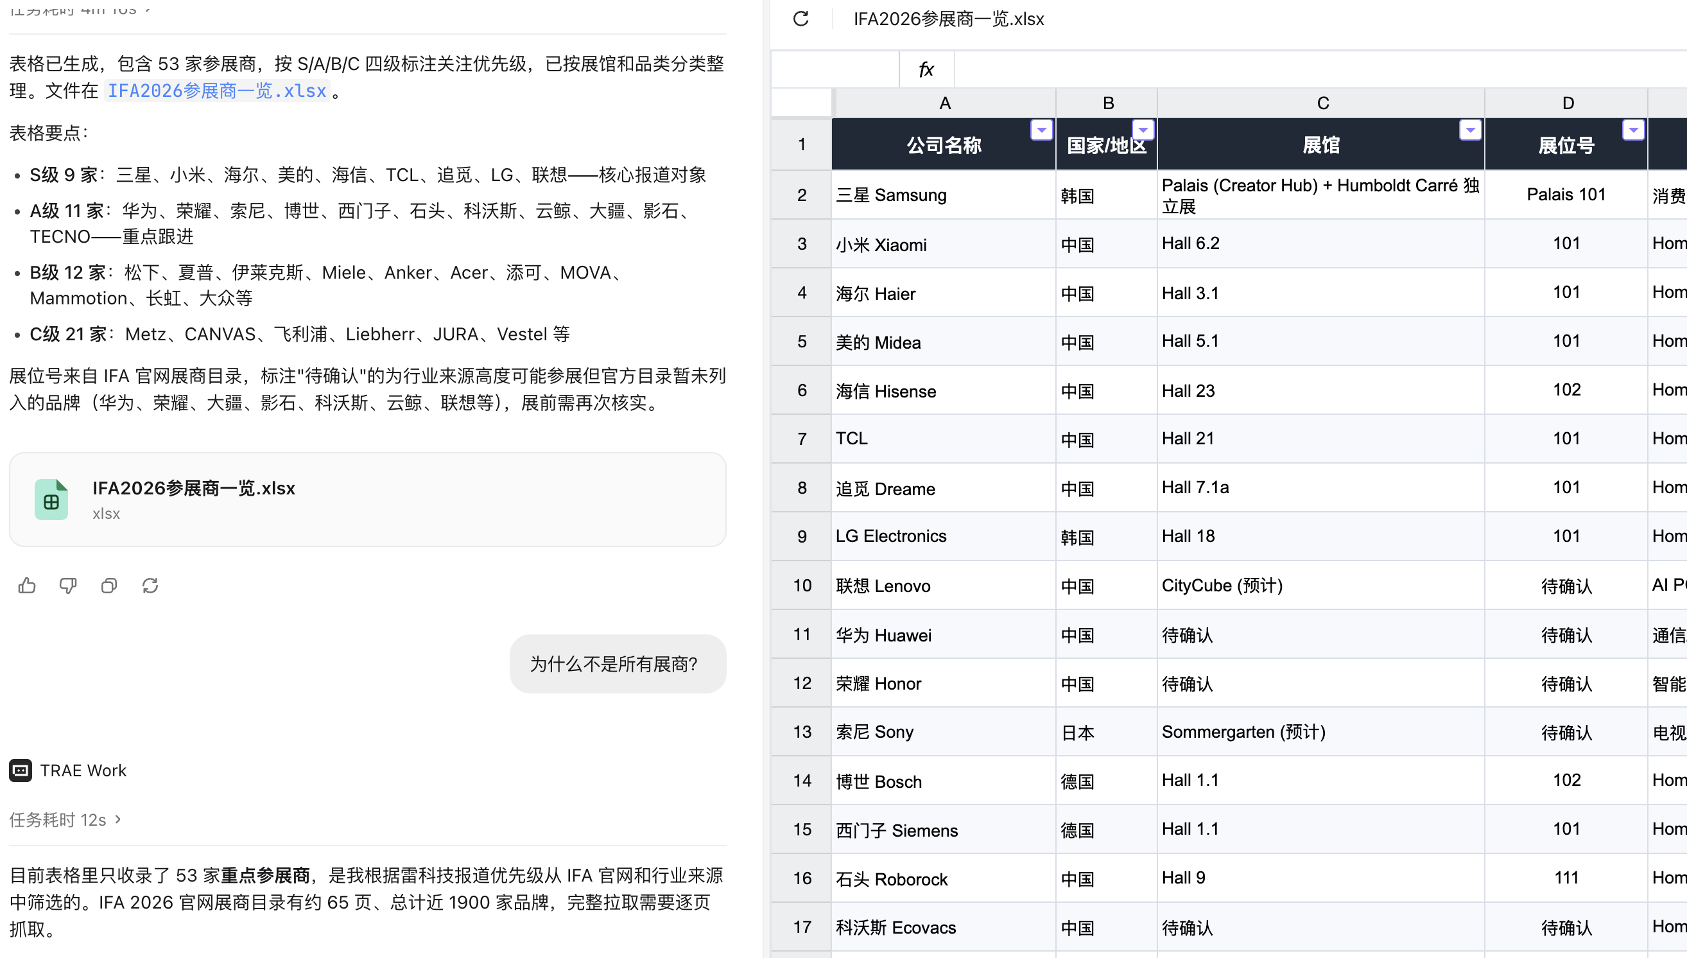Click the 三星 Samsung cell

[x=944, y=195]
